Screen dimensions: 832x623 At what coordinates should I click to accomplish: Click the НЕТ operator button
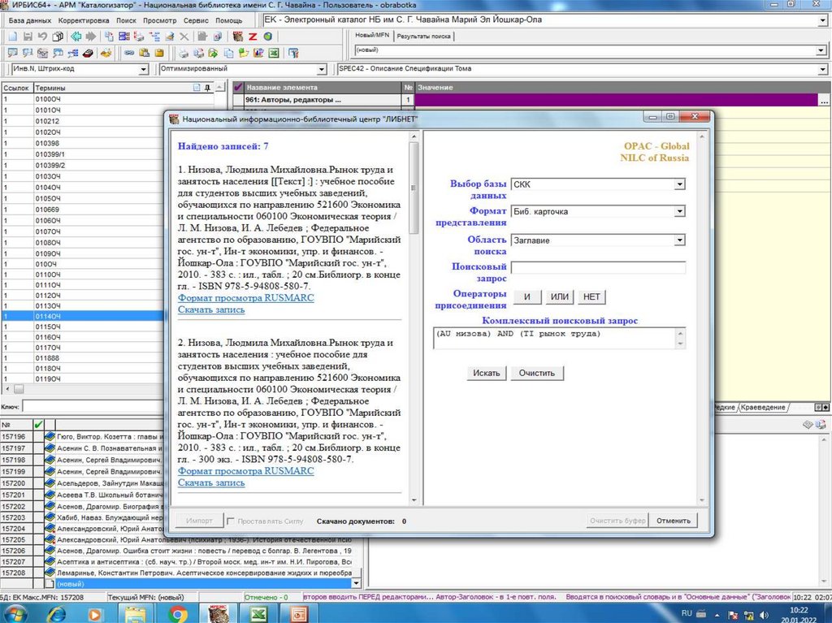(591, 296)
